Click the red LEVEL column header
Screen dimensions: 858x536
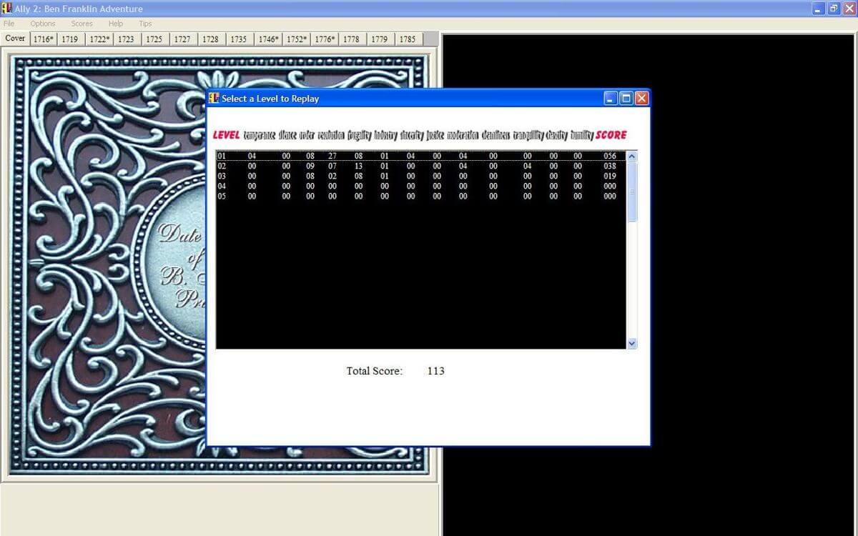[x=227, y=135]
